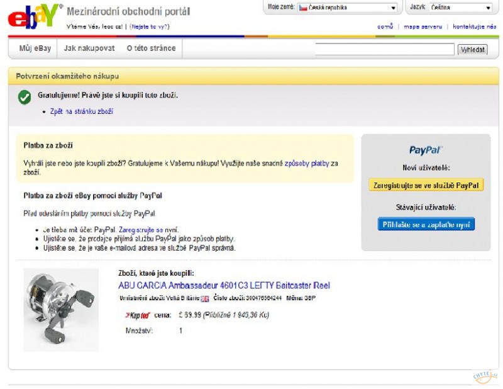Screen dimensions: 503x389
Task: Click the Vyhledat search button
Action: [x=473, y=50]
